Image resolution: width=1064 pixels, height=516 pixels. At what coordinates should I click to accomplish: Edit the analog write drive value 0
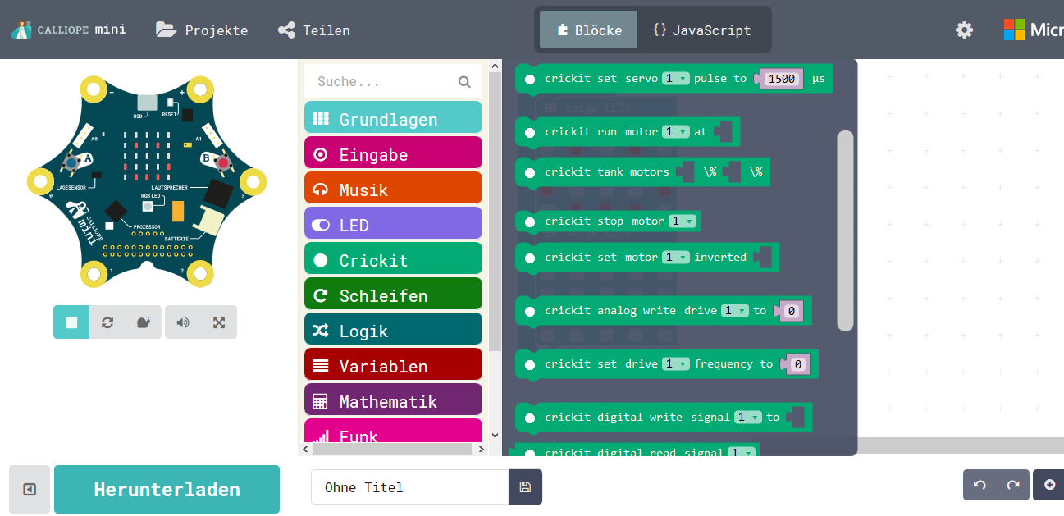[791, 311]
